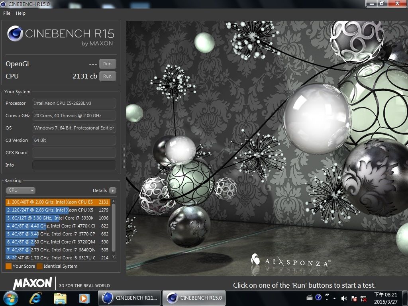Screen dimensions: 408x306
Task: Click the panel splitter handle
Action: click(124, 156)
